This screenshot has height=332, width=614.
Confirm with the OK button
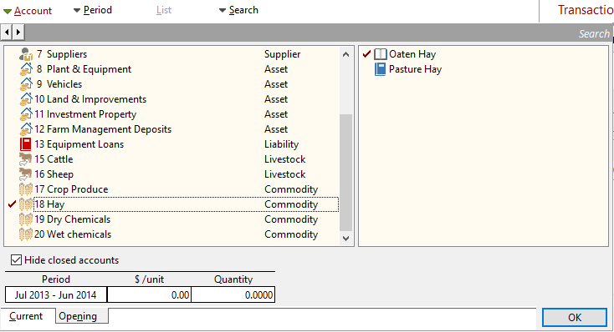point(575,318)
